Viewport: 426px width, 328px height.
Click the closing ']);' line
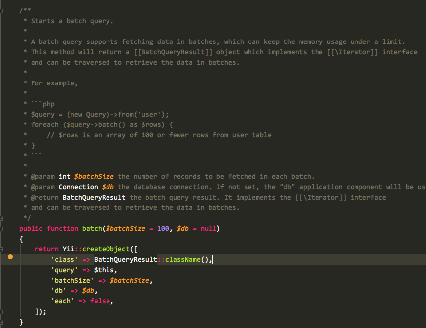click(x=41, y=311)
